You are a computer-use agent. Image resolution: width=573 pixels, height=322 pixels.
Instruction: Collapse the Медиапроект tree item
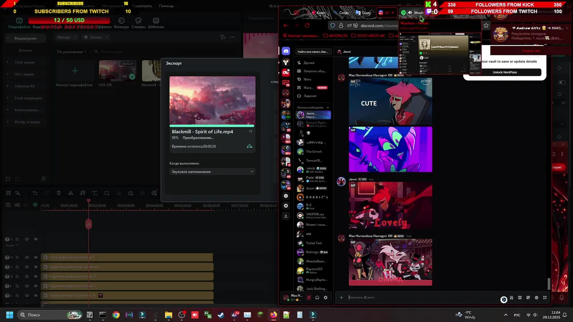tap(8, 38)
